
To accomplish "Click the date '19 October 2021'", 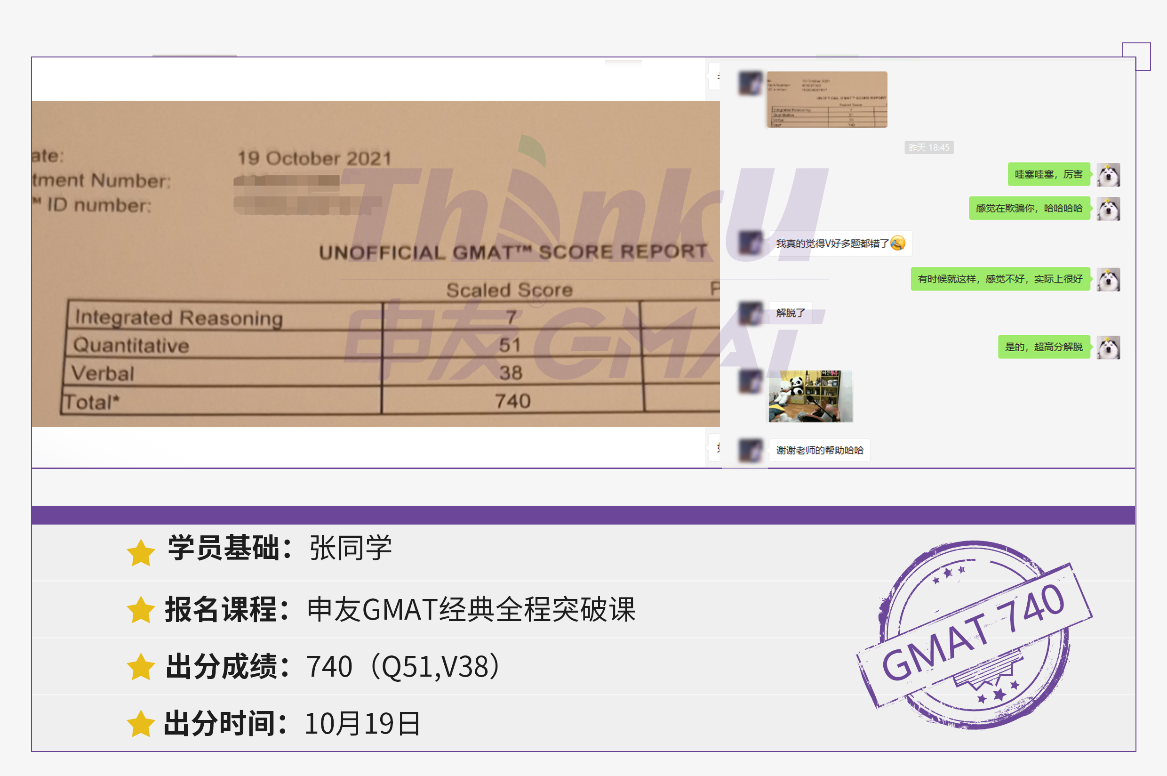I will pyautogui.click(x=314, y=158).
